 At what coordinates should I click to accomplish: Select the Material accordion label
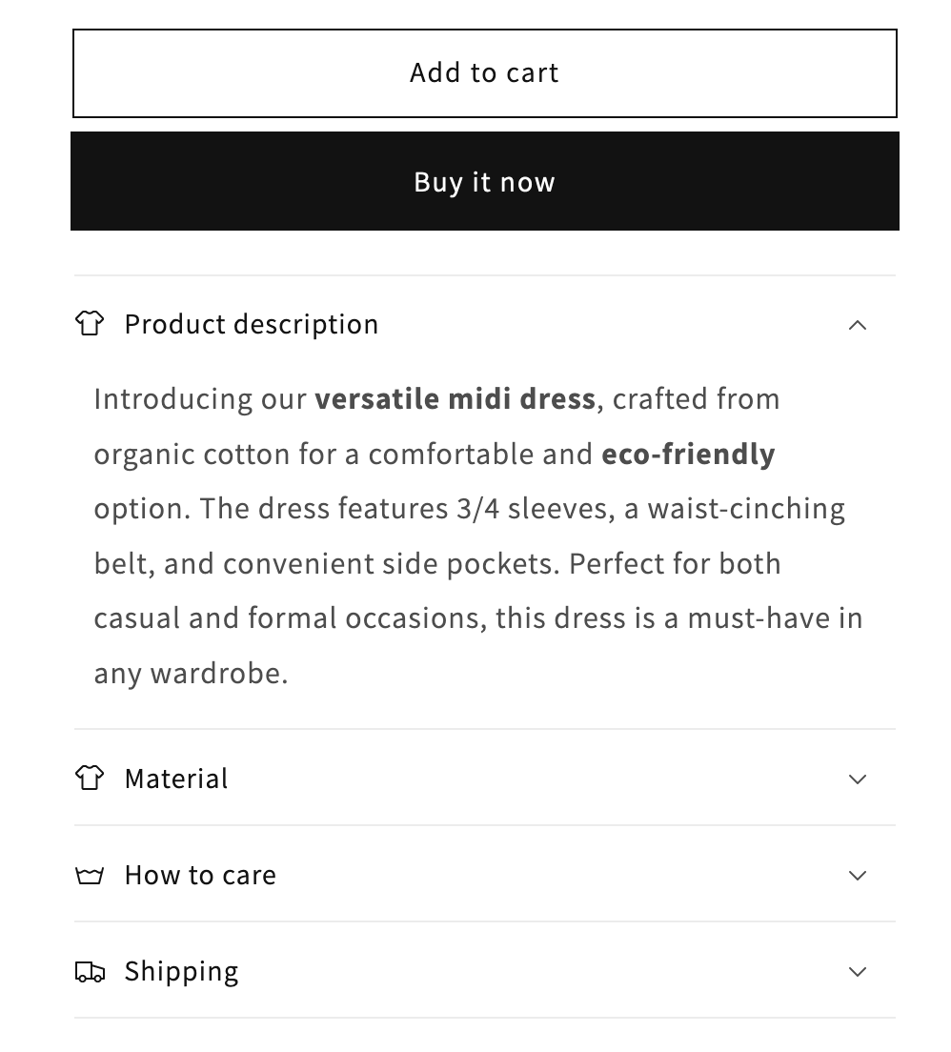[176, 779]
